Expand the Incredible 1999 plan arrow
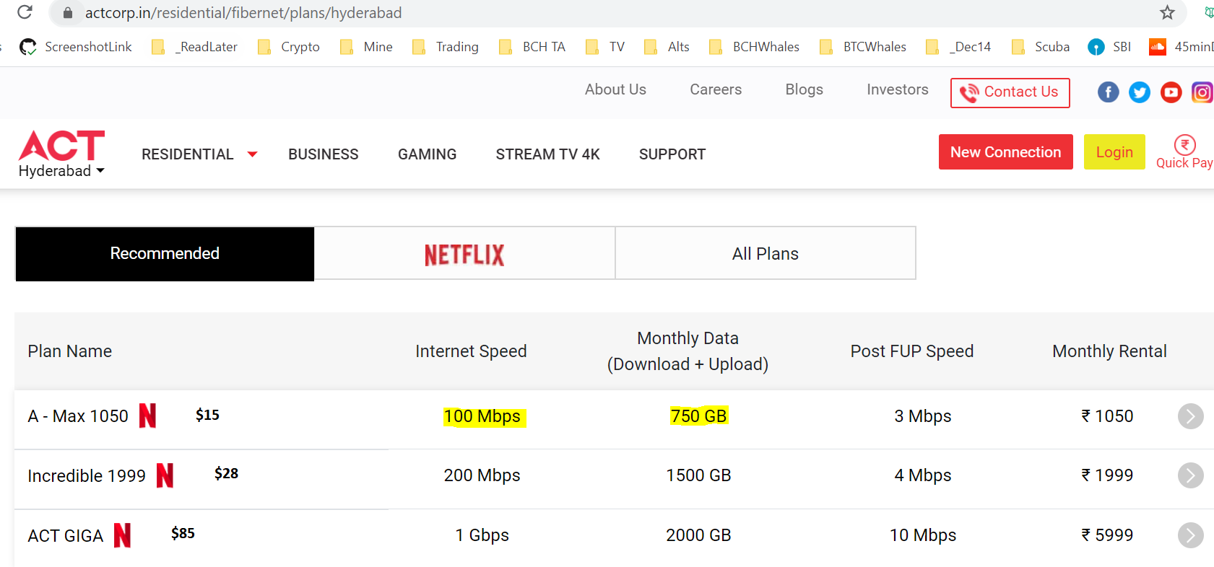The height and width of the screenshot is (567, 1214). pyautogui.click(x=1190, y=475)
